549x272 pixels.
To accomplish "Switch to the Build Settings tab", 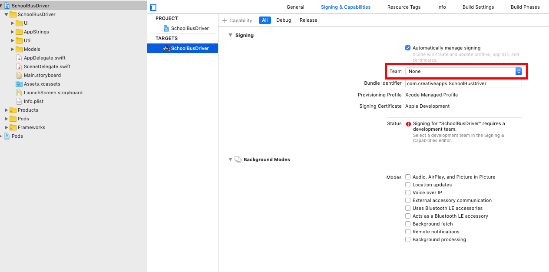I will 478,7.
